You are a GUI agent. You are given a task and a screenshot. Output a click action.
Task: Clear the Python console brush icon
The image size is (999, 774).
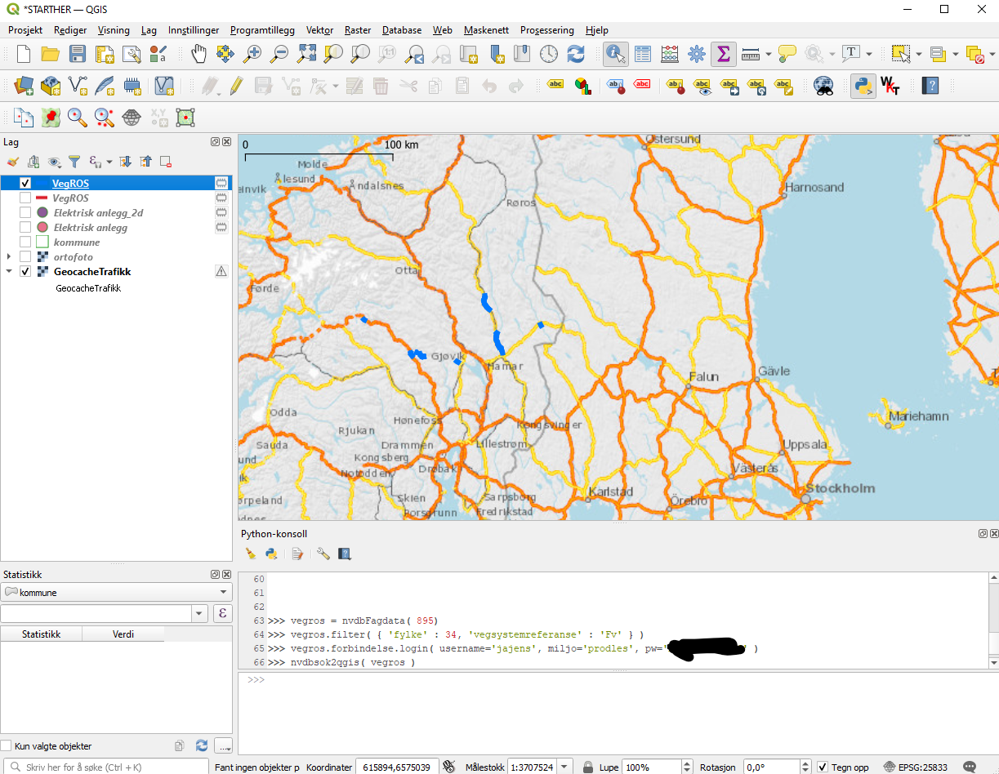(251, 554)
